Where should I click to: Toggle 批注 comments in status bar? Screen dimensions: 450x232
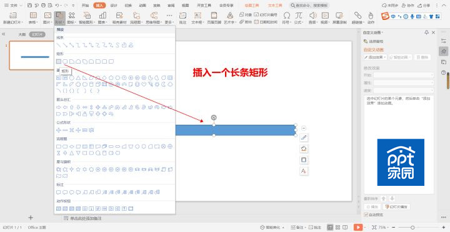315,227
